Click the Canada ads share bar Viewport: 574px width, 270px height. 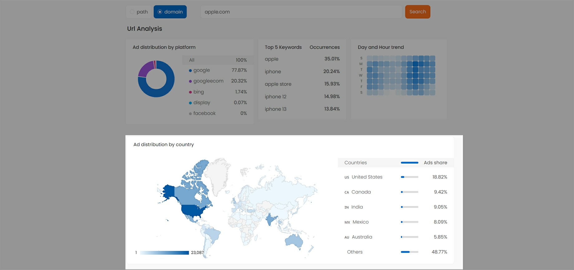[409, 192]
